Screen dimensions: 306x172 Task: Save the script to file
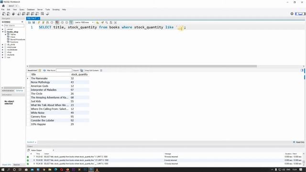tap(33, 22)
